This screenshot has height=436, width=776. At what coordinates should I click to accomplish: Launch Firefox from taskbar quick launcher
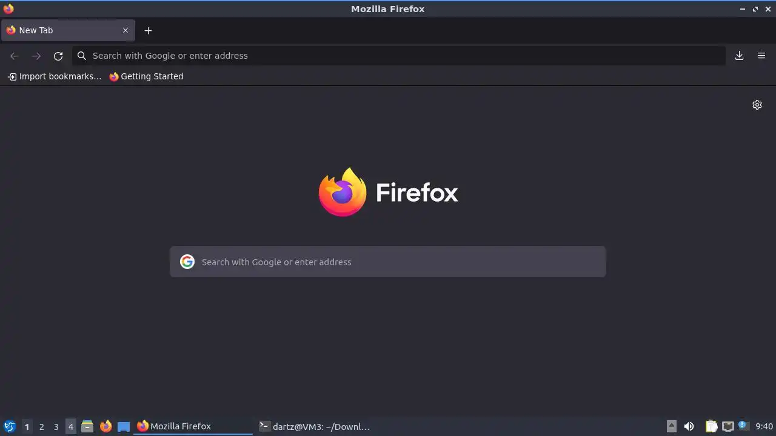105,426
